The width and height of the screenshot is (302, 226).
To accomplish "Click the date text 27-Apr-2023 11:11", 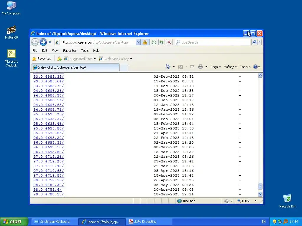I will click(173, 133).
